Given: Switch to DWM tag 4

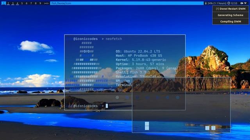Looking at the screenshot, I should pyautogui.click(x=17, y=3).
